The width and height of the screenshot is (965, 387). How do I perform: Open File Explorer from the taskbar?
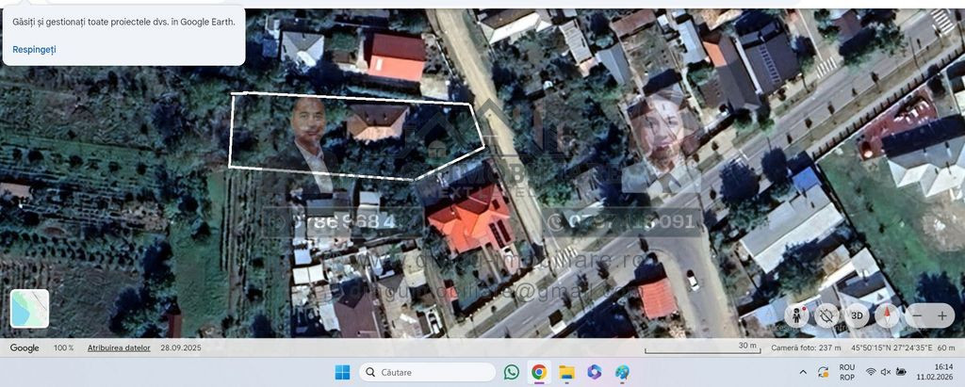[566, 372]
